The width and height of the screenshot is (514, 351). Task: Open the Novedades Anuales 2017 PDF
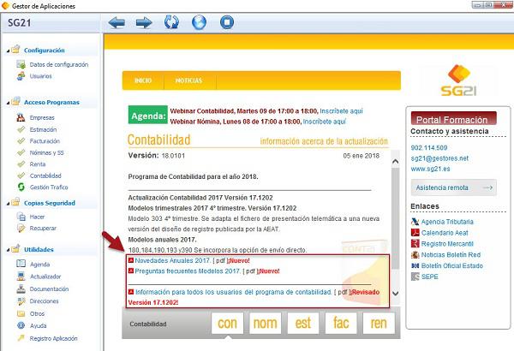point(170,260)
